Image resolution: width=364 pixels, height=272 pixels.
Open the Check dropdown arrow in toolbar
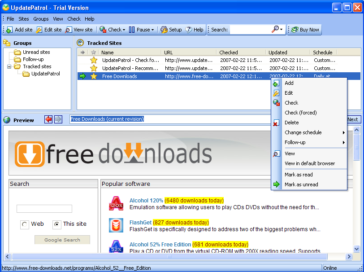(124, 30)
